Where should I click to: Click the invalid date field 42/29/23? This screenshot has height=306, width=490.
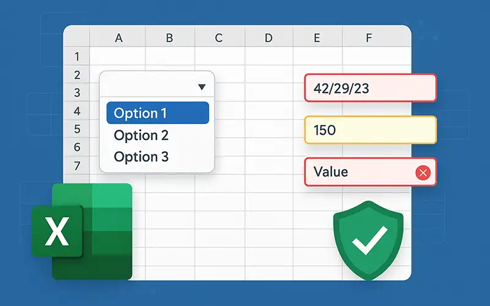370,88
